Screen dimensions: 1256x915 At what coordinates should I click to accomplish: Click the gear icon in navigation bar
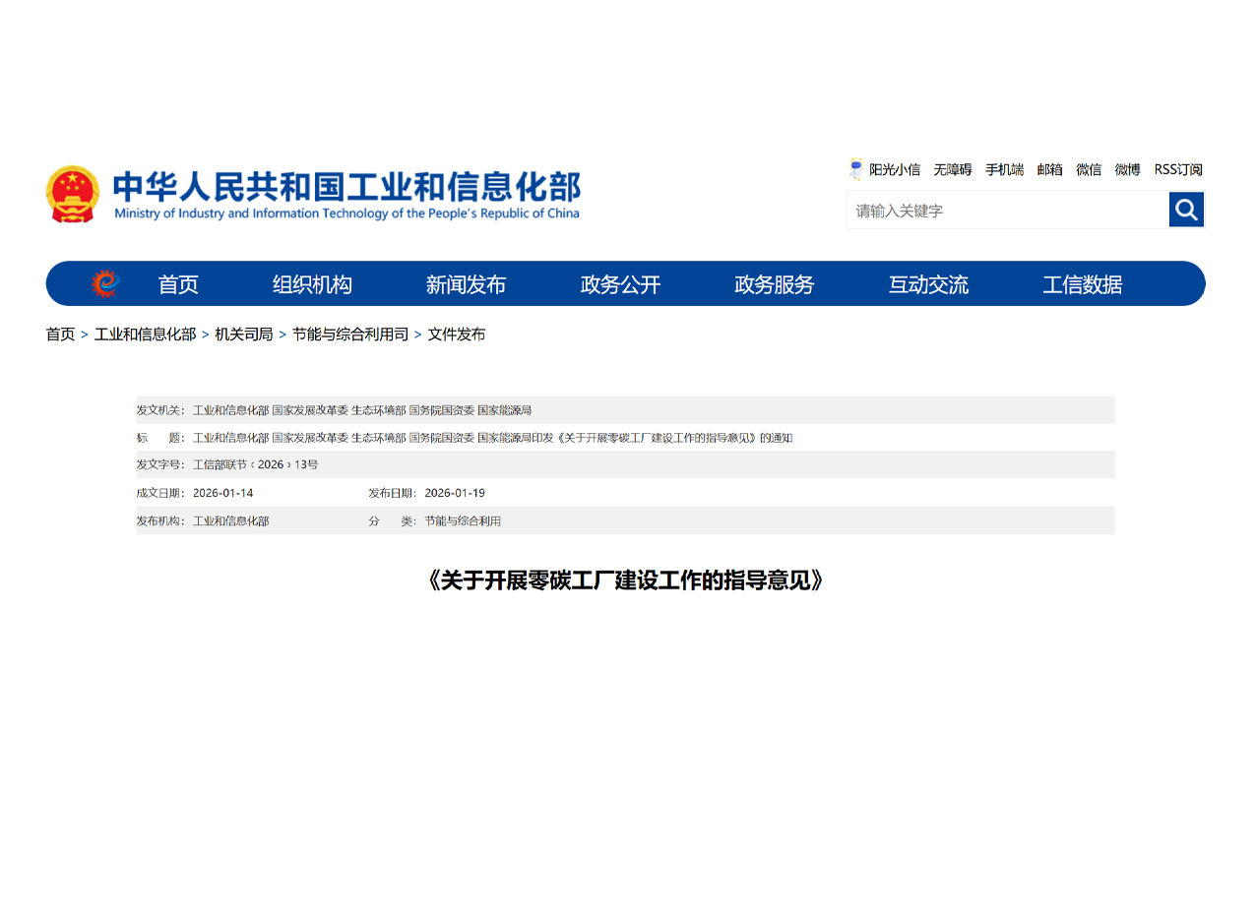tap(105, 284)
